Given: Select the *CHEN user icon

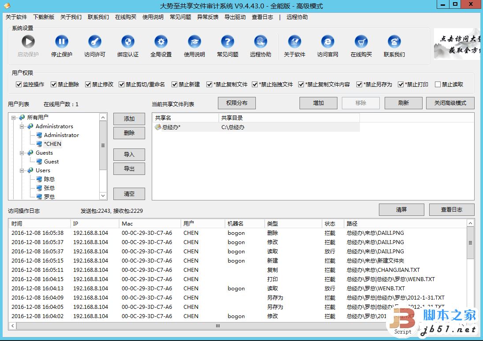Looking at the screenshot, I should (x=39, y=144).
